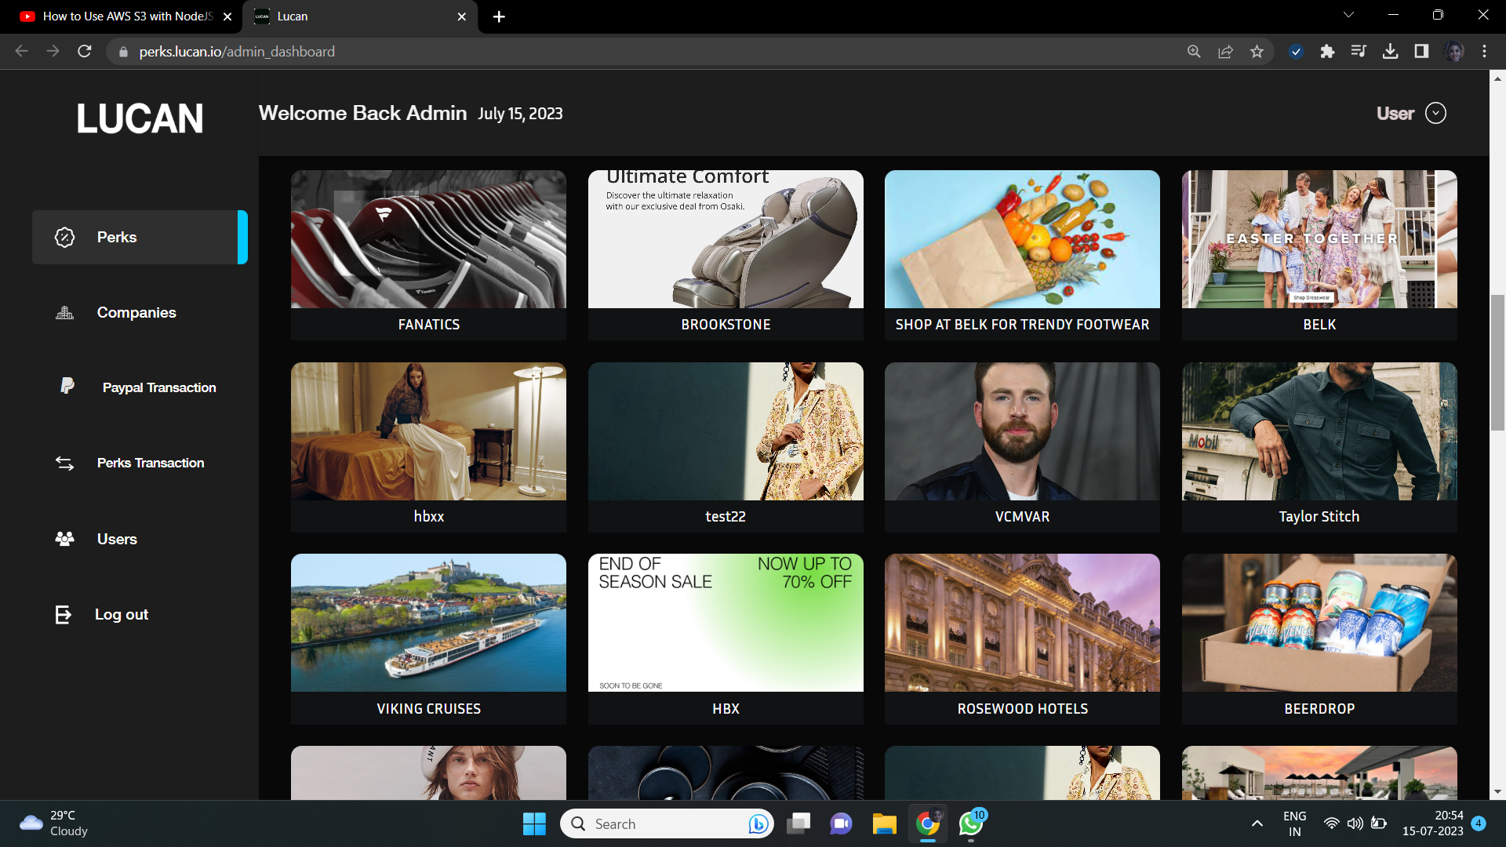The image size is (1506, 847).
Task: Open Chrome three-dot menu
Action: [1484, 51]
